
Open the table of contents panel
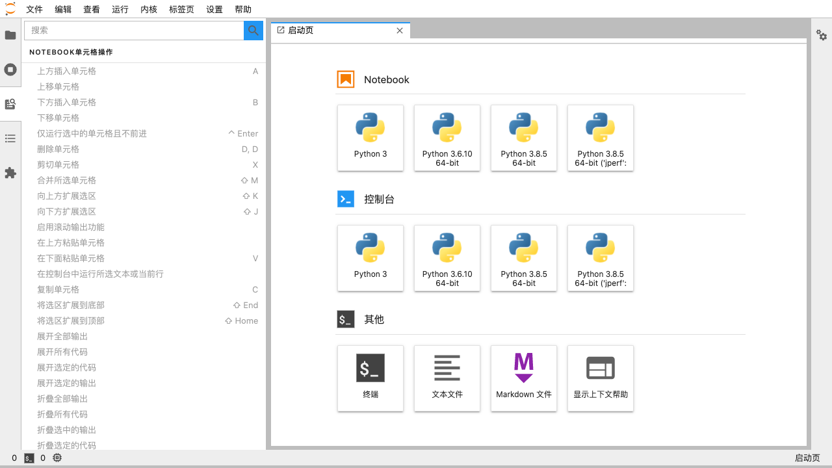coord(10,138)
